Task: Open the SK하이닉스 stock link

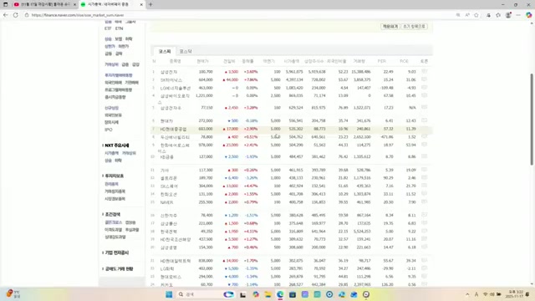Action: [x=171, y=80]
